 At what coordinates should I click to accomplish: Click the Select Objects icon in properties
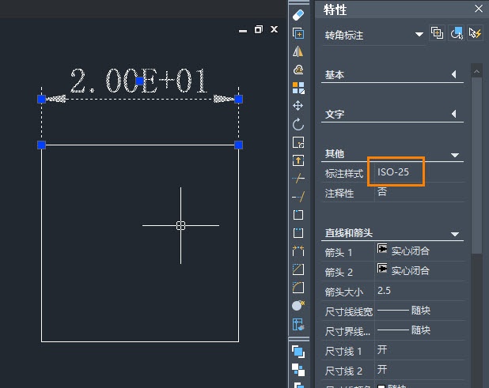coord(457,33)
